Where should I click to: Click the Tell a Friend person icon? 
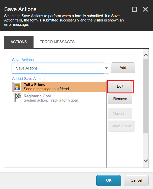click(x=17, y=87)
